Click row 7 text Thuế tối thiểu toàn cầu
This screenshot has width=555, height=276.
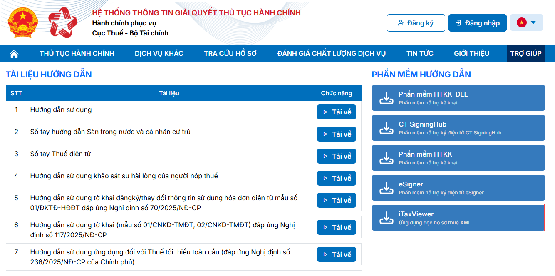pyautogui.click(x=160, y=257)
